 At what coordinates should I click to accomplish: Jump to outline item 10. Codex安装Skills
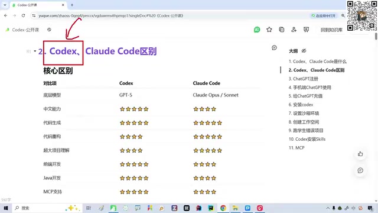[x=307, y=139]
